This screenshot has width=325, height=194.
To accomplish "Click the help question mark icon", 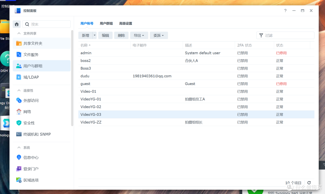I will point(285,11).
